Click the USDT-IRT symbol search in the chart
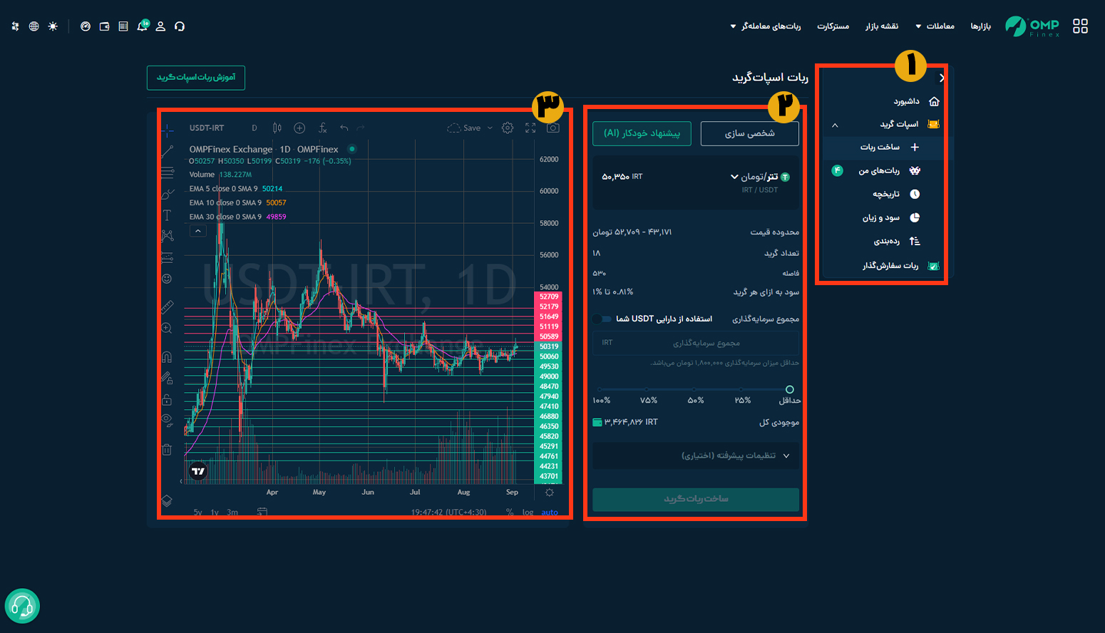This screenshot has width=1105, height=633. 207,128
